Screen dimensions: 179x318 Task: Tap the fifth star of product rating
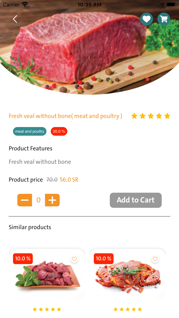[x=167, y=116]
